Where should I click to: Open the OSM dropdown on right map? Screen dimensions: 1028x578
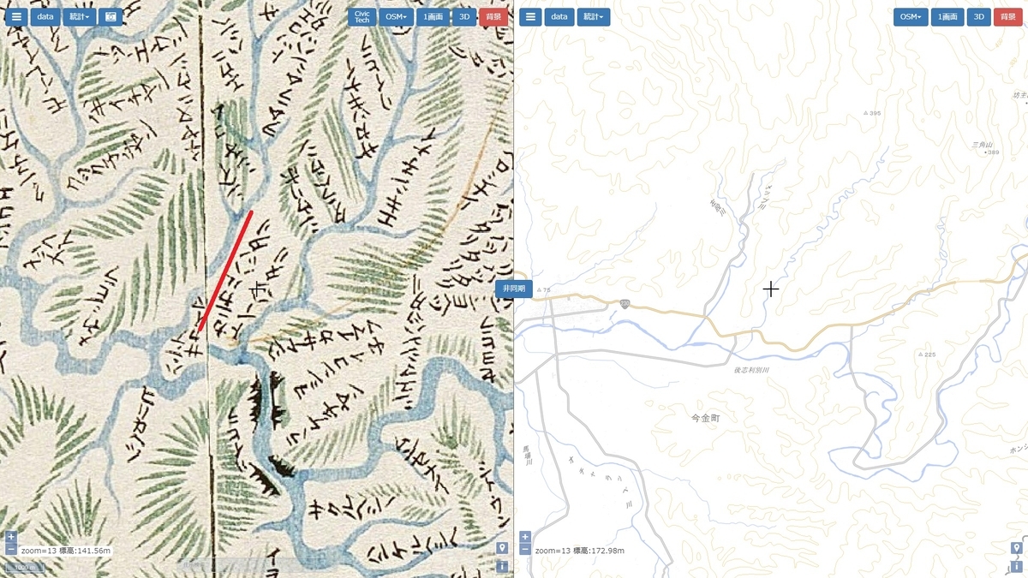911,16
